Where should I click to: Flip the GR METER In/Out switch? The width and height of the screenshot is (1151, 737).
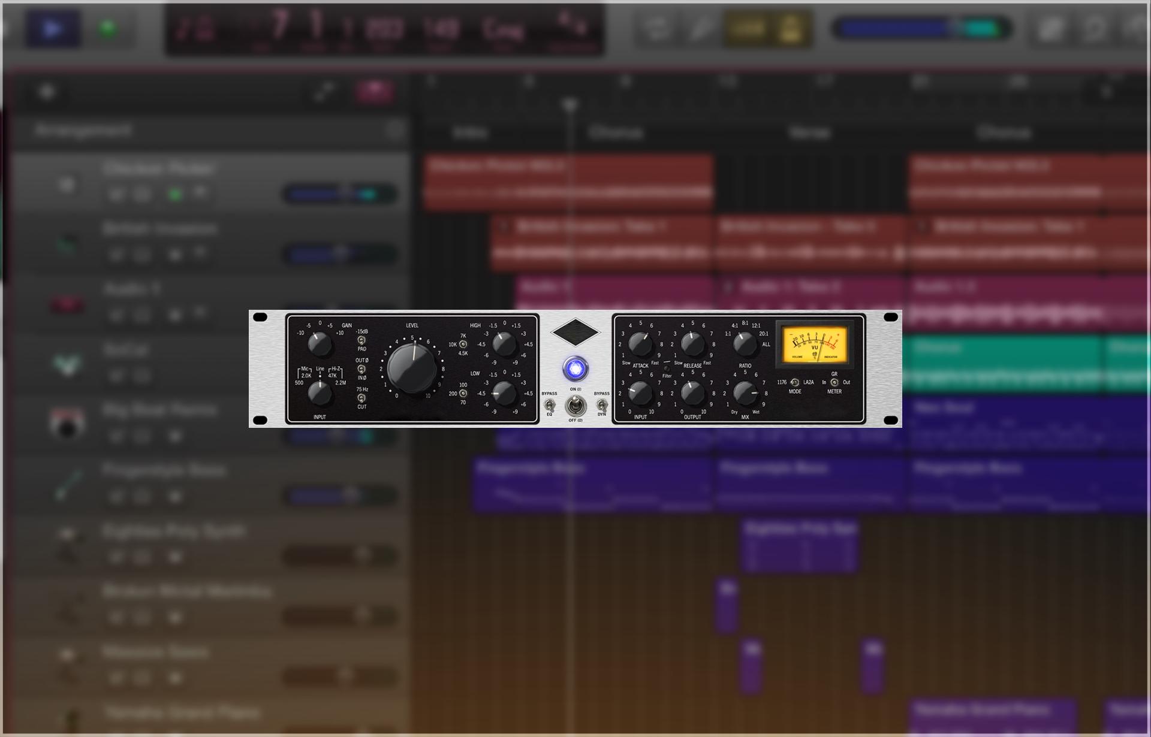[x=834, y=382]
